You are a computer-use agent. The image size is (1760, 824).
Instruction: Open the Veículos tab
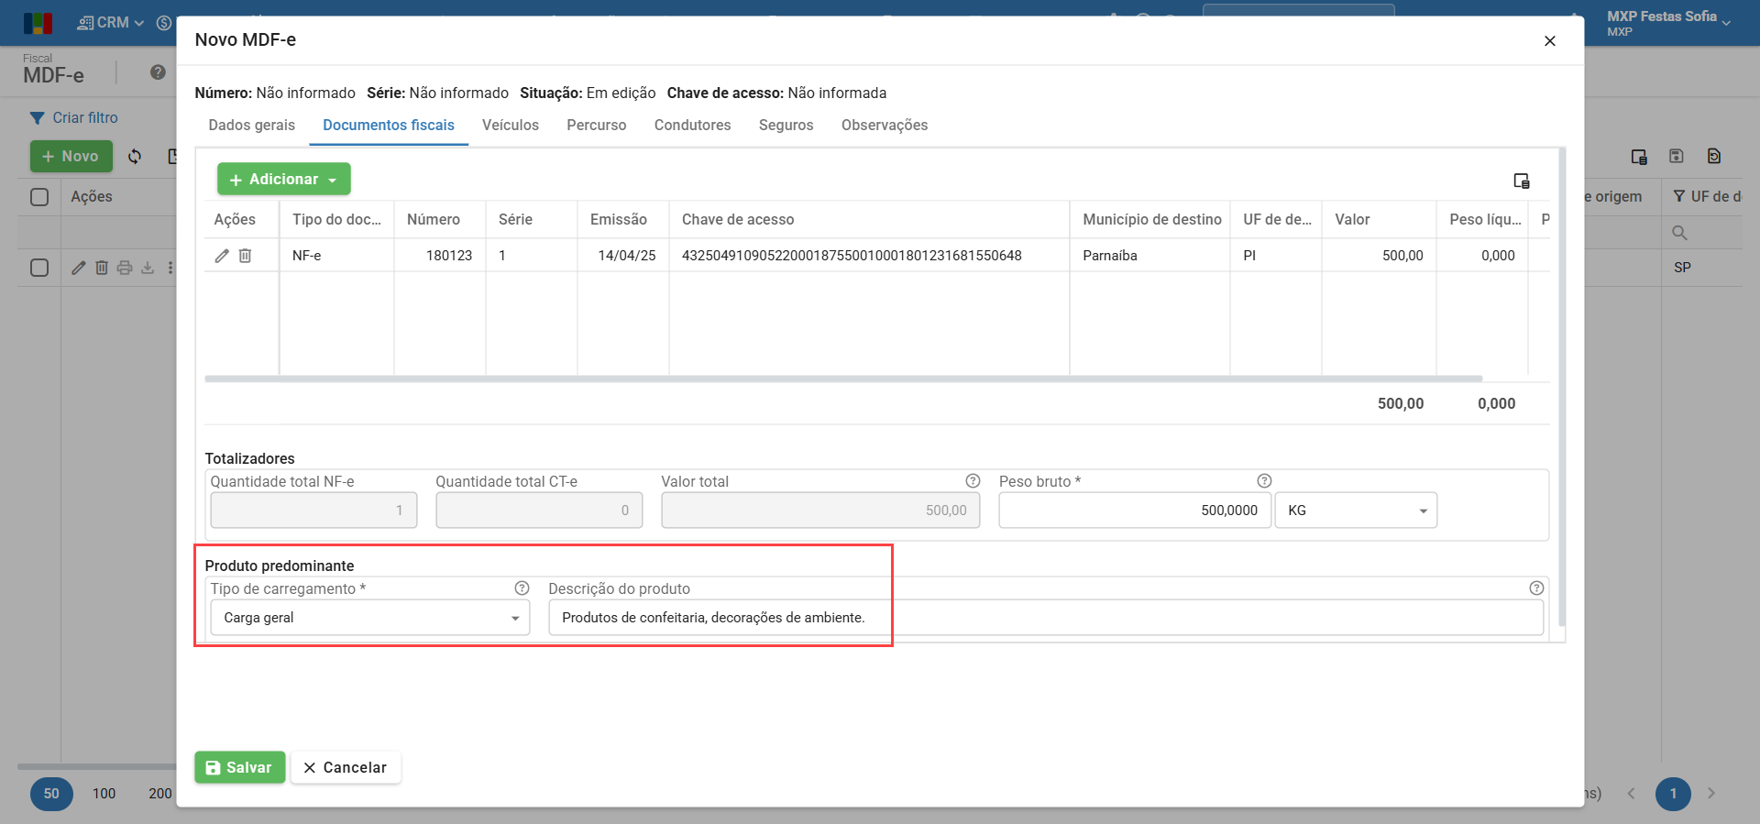point(511,126)
